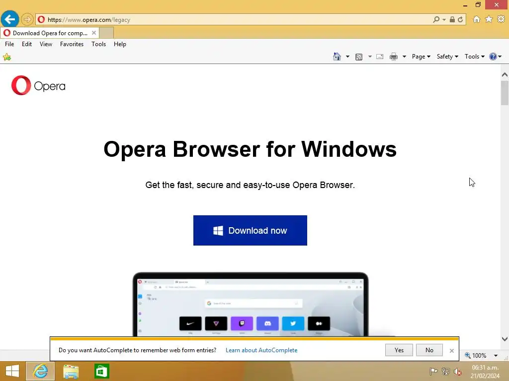Click the vertical scrollbar thumb

pyautogui.click(x=505, y=93)
